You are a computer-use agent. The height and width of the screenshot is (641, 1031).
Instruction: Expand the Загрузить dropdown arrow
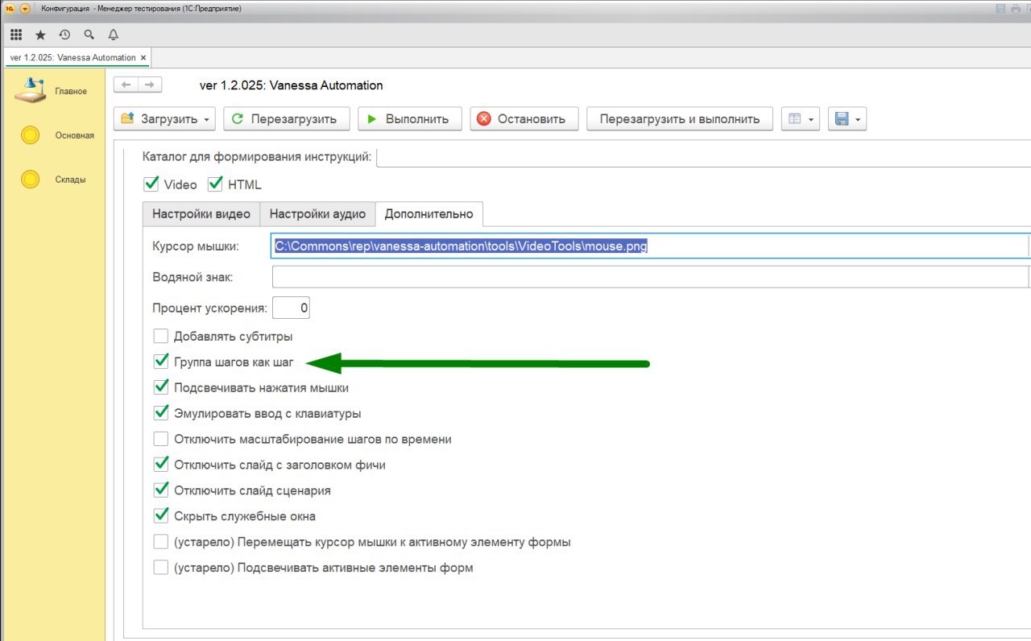point(207,119)
